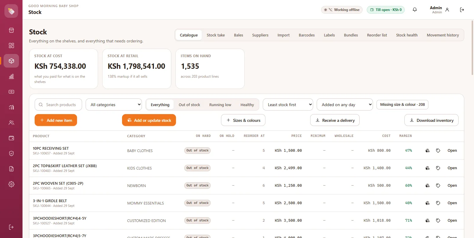This screenshot has width=474, height=238.
Task: Filter by Running low
Action: point(220,105)
